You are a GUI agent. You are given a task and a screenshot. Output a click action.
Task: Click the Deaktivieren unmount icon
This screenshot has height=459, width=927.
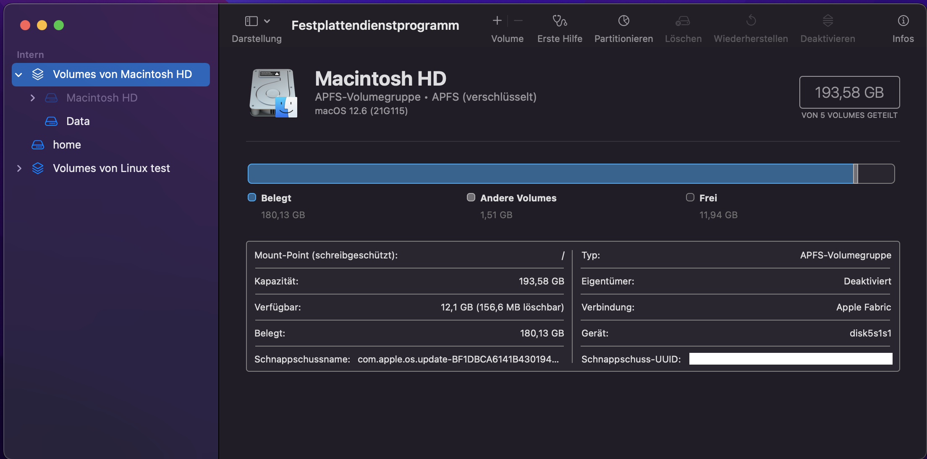pyautogui.click(x=827, y=21)
